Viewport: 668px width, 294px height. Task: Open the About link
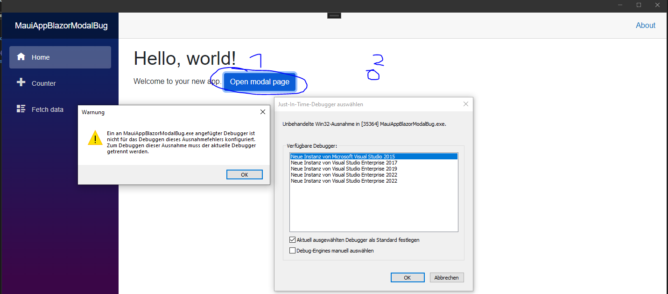point(646,25)
